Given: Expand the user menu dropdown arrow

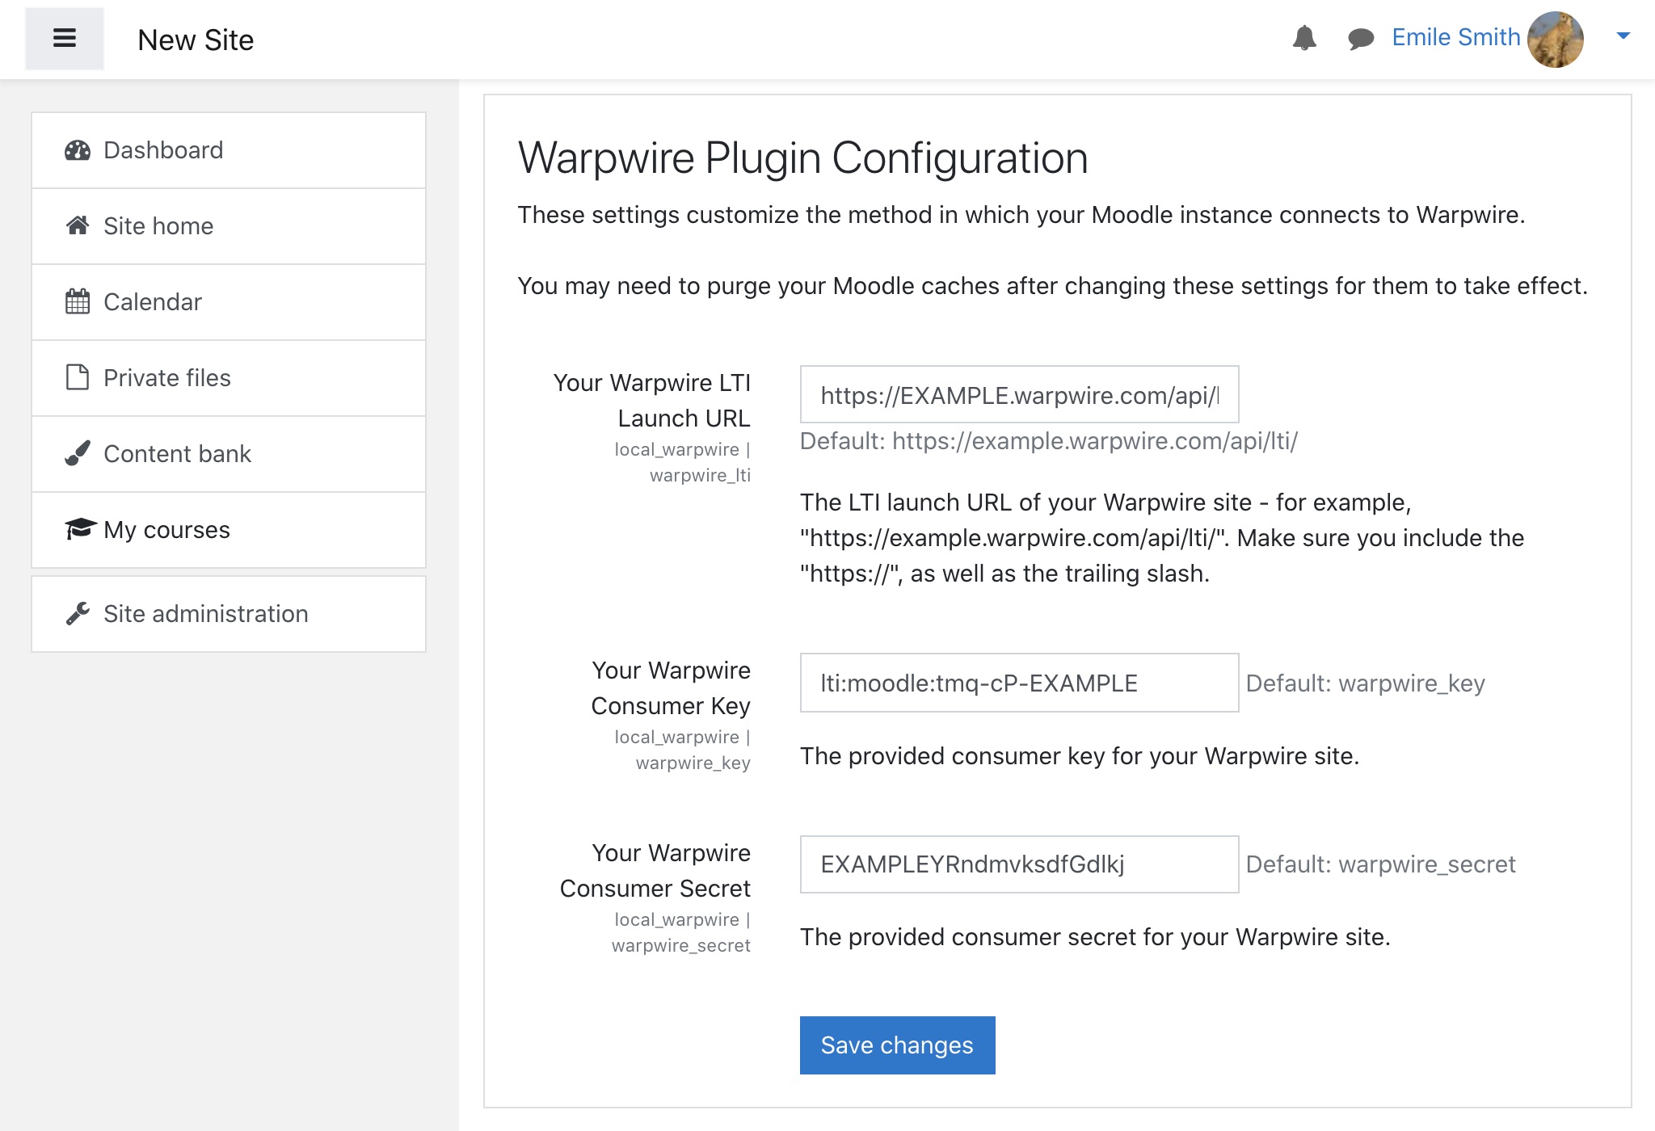Looking at the screenshot, I should point(1623,36).
